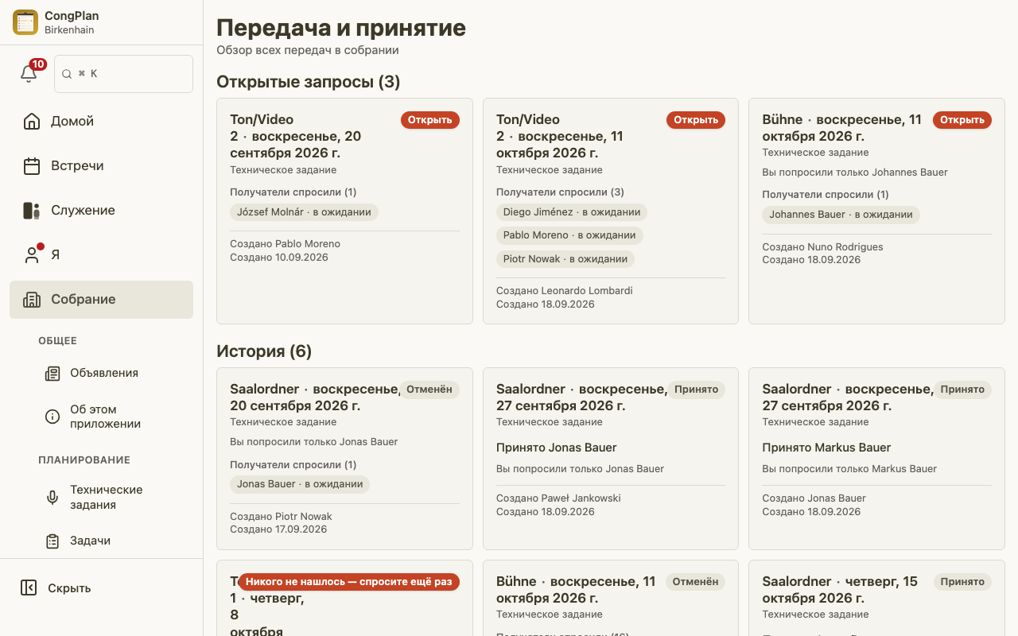
Task: Hide the sidebar via Скрыть
Action: pos(101,588)
